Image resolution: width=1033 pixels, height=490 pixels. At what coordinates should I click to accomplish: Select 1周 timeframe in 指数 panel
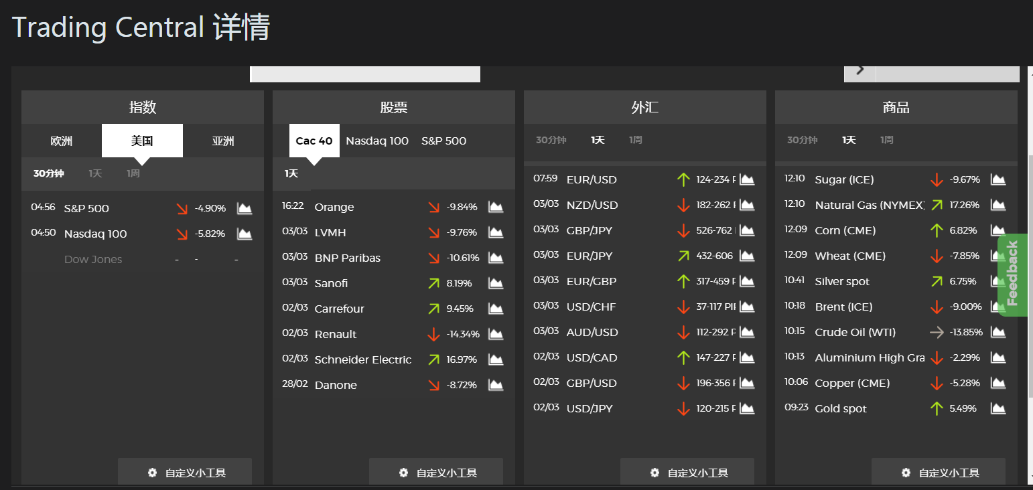coord(133,173)
